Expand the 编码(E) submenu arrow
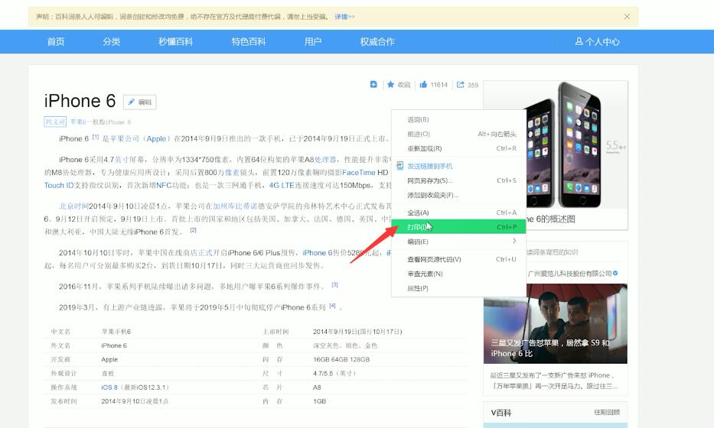This screenshot has height=428, width=714. pos(514,241)
